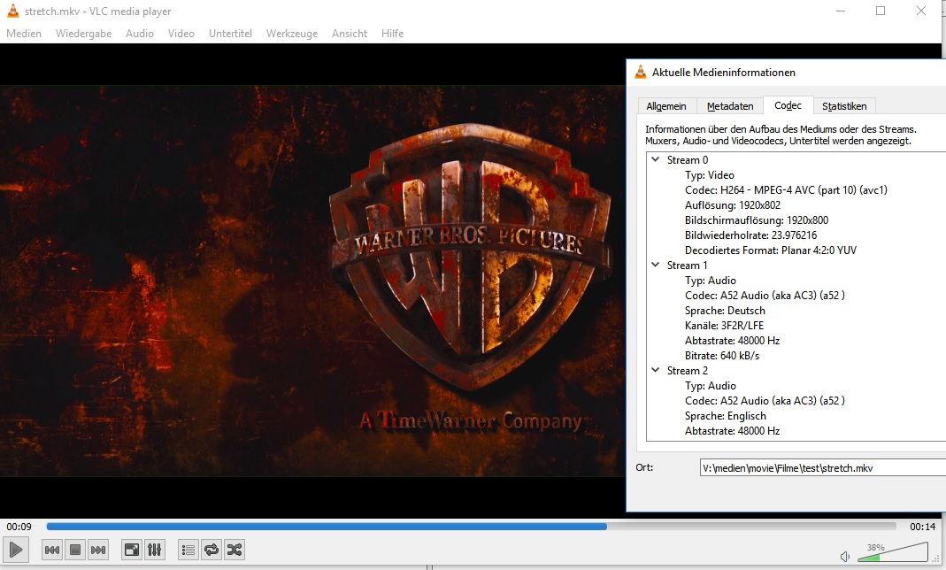Collapse Stream 2 tree node

pos(655,371)
